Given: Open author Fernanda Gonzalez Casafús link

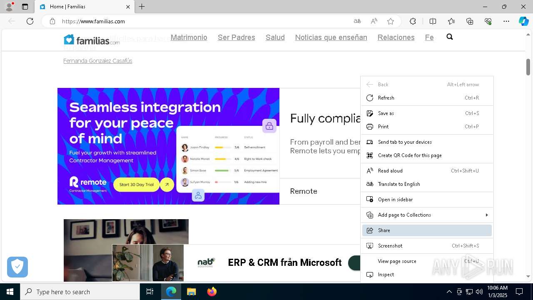Looking at the screenshot, I should tap(97, 61).
